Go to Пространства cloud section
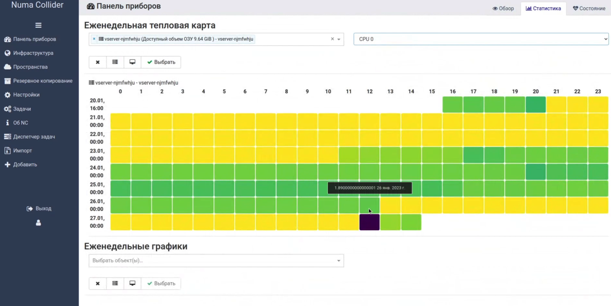This screenshot has width=611, height=306. point(30,67)
